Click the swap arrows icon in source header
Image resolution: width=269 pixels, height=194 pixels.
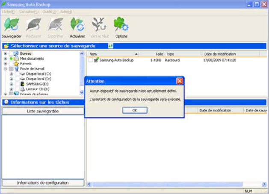[x=111, y=46]
